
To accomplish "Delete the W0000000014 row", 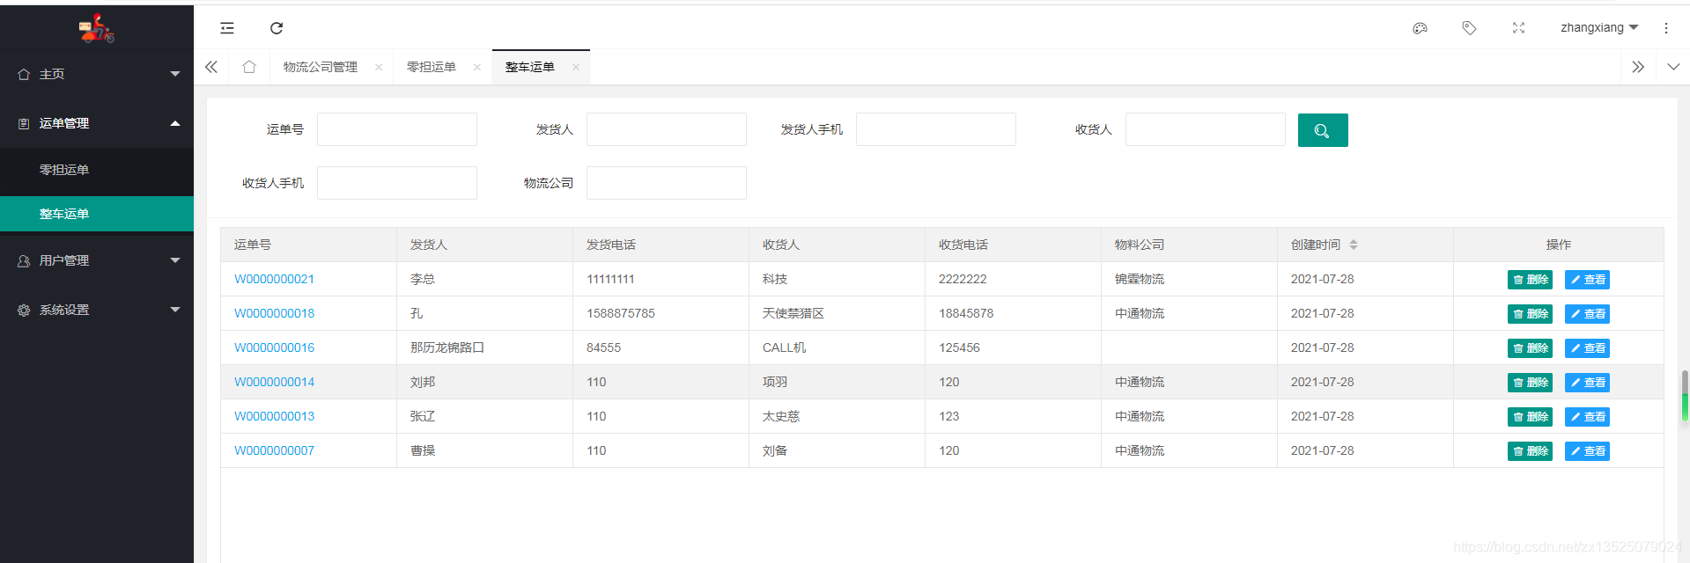I will point(1530,383).
